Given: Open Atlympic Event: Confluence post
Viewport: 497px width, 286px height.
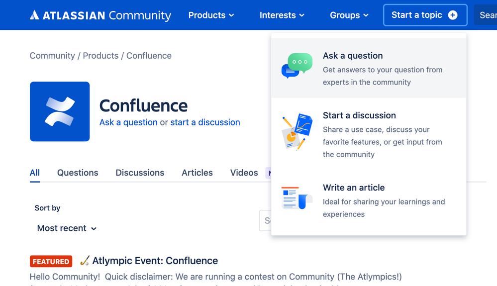Looking at the screenshot, I should pyautogui.click(x=155, y=261).
